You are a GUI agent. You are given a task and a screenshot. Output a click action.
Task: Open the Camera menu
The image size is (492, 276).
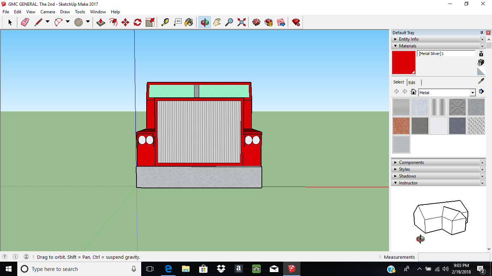pyautogui.click(x=48, y=12)
